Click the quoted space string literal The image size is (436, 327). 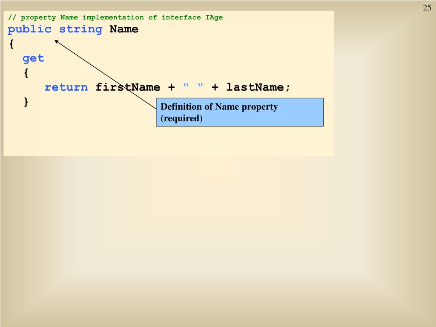[x=193, y=86]
